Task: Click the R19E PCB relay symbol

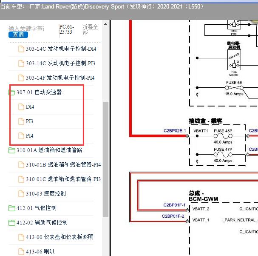Action: pyautogui.click(x=234, y=25)
